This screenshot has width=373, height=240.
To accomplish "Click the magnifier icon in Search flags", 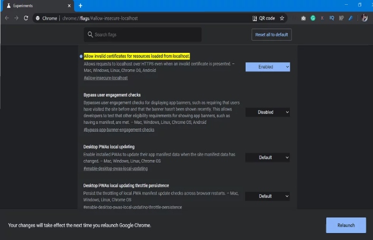I will point(90,35).
